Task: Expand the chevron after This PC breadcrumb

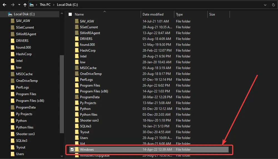Action: [54, 5]
